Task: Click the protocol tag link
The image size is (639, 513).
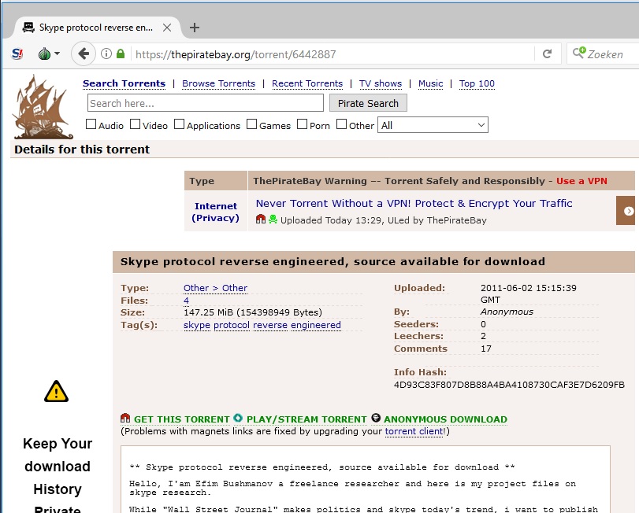Action: pyautogui.click(x=232, y=325)
